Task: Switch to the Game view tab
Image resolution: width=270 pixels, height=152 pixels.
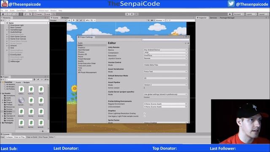Action: 65,18
